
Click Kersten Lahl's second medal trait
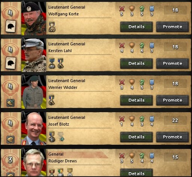coord(61,63)
